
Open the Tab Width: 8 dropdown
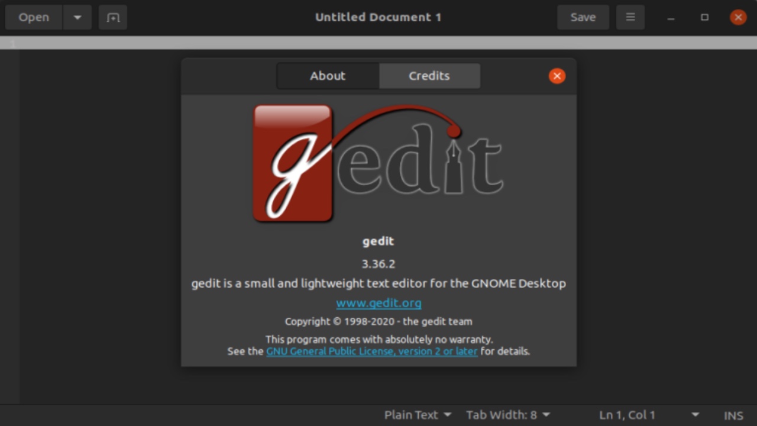(507, 415)
